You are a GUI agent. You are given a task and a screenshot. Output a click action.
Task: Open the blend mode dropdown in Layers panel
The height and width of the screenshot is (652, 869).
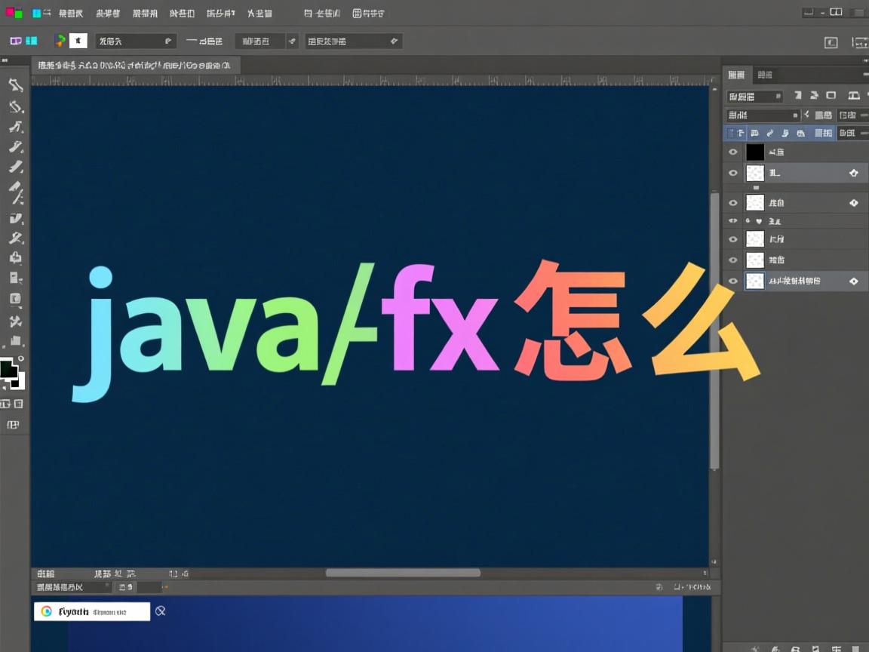[x=758, y=115]
